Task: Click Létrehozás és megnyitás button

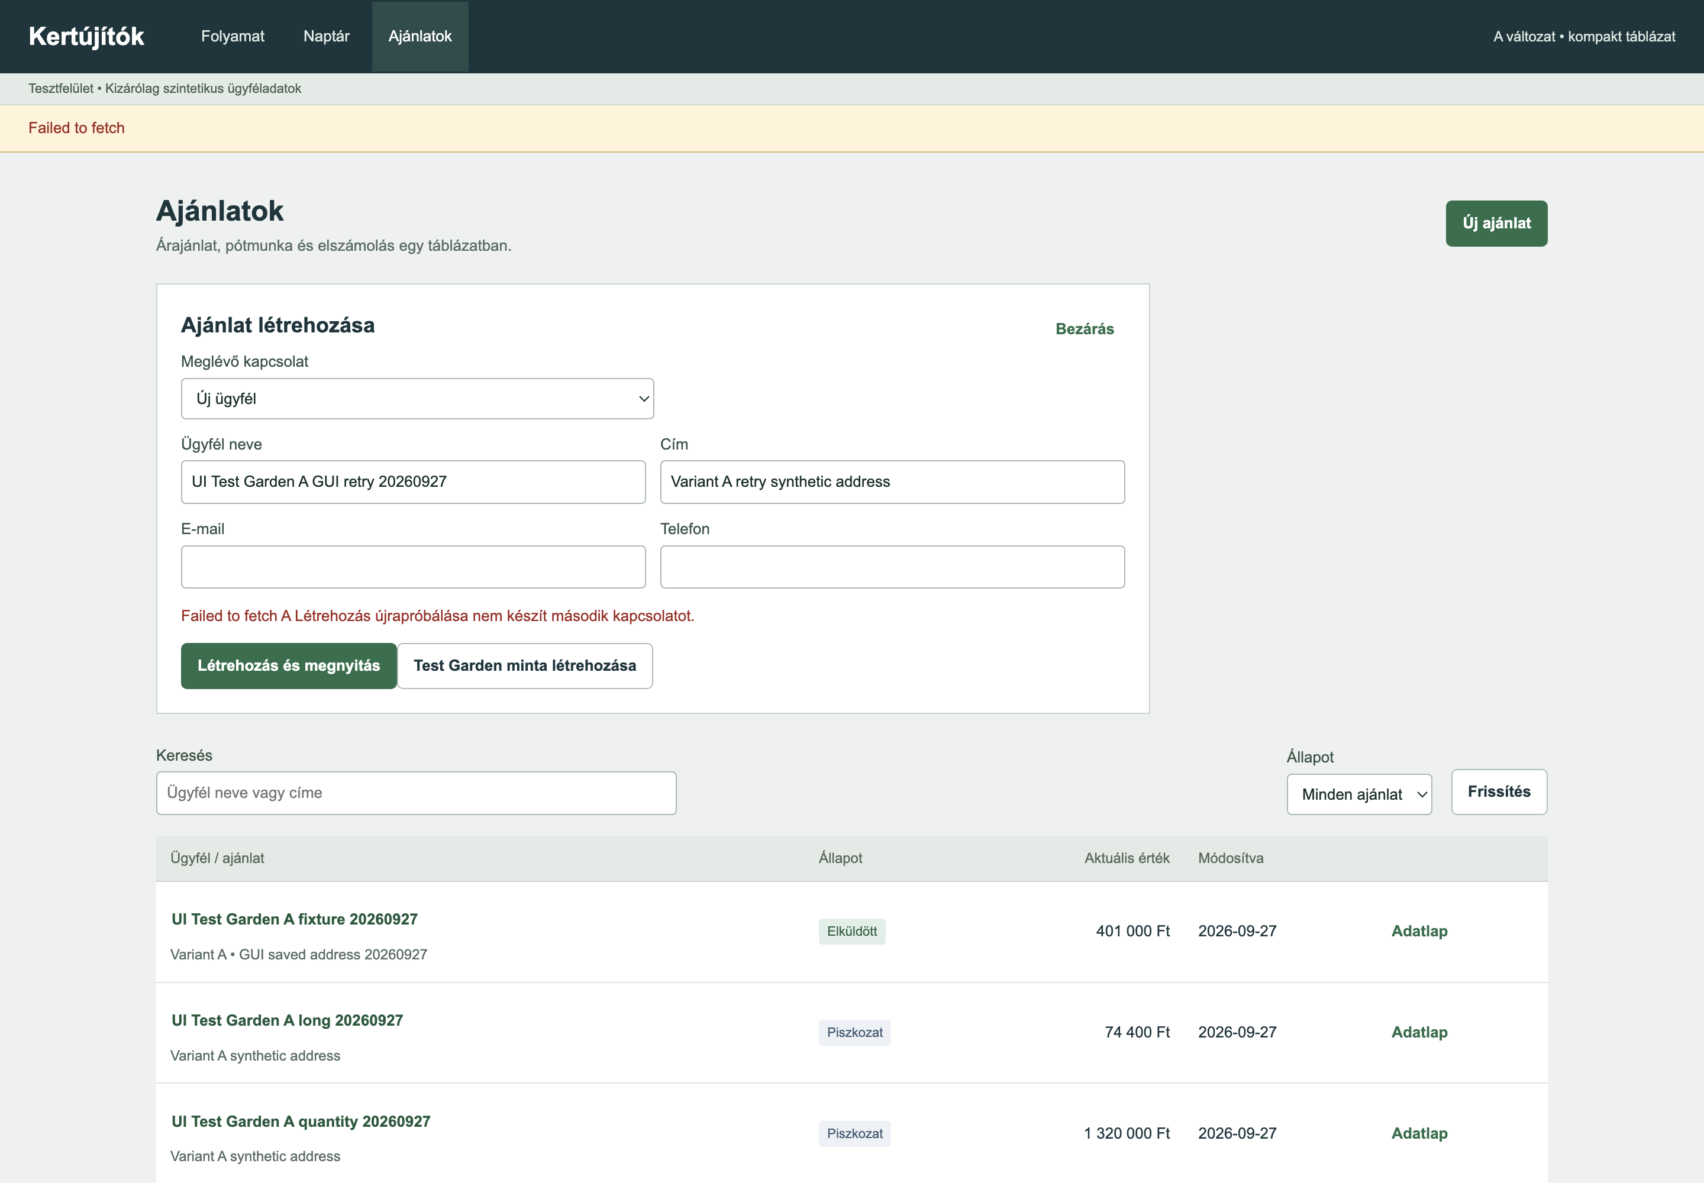Action: tap(289, 665)
